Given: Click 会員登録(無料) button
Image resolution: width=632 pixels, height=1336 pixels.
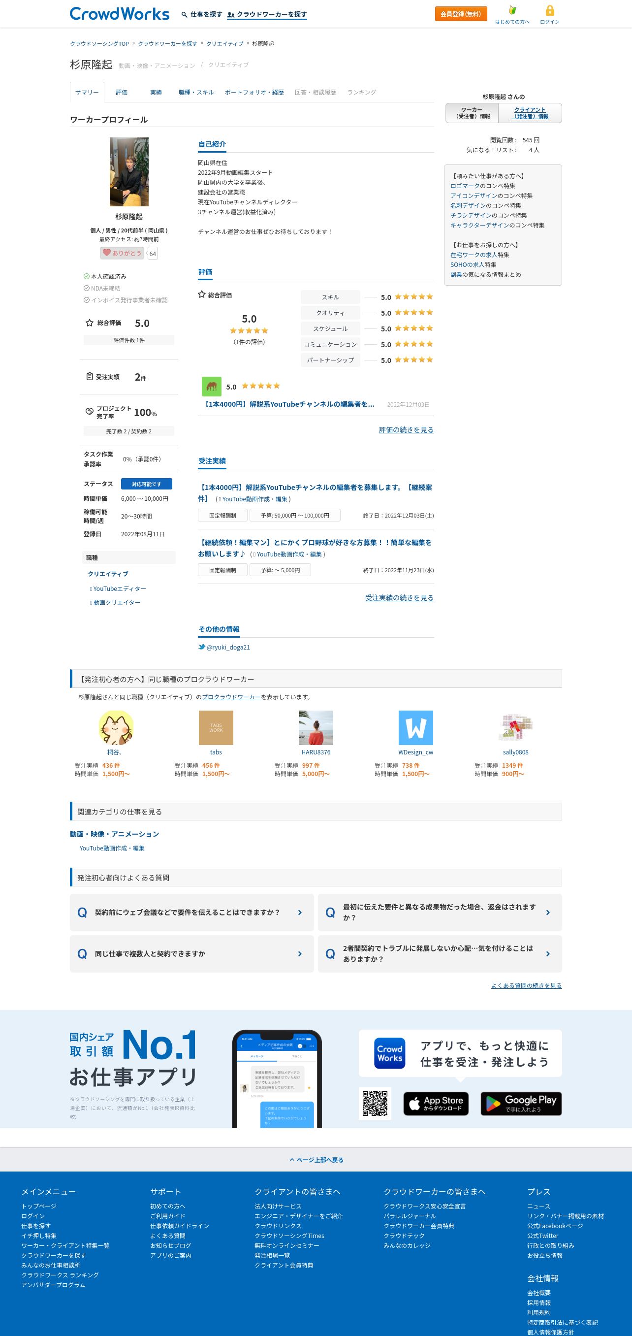Looking at the screenshot, I should [x=461, y=14].
